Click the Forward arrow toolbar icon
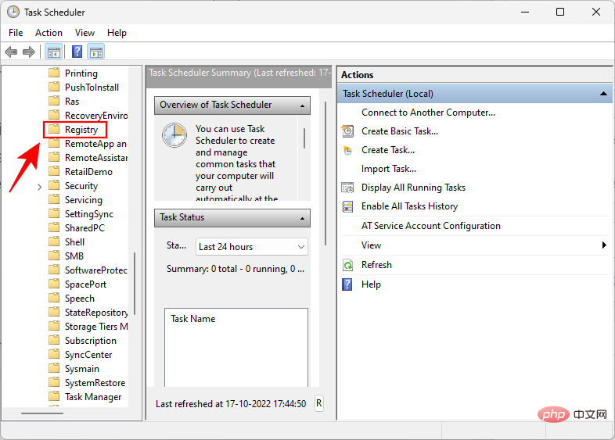 [29, 52]
